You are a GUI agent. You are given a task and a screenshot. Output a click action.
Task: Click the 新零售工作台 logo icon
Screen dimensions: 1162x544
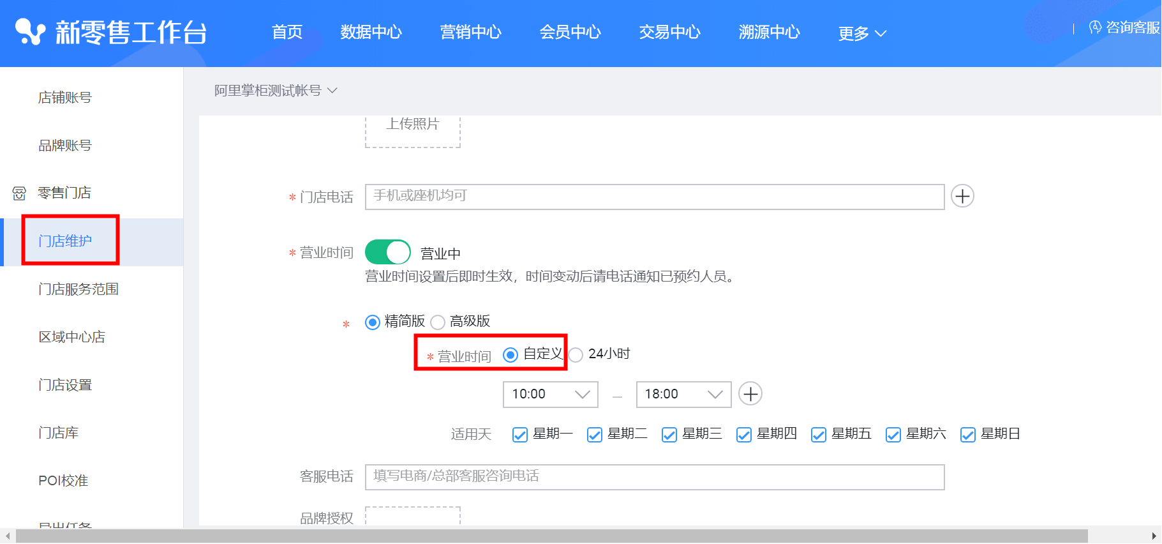30,32
